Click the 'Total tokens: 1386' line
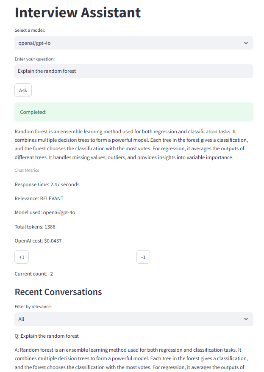 click(35, 227)
